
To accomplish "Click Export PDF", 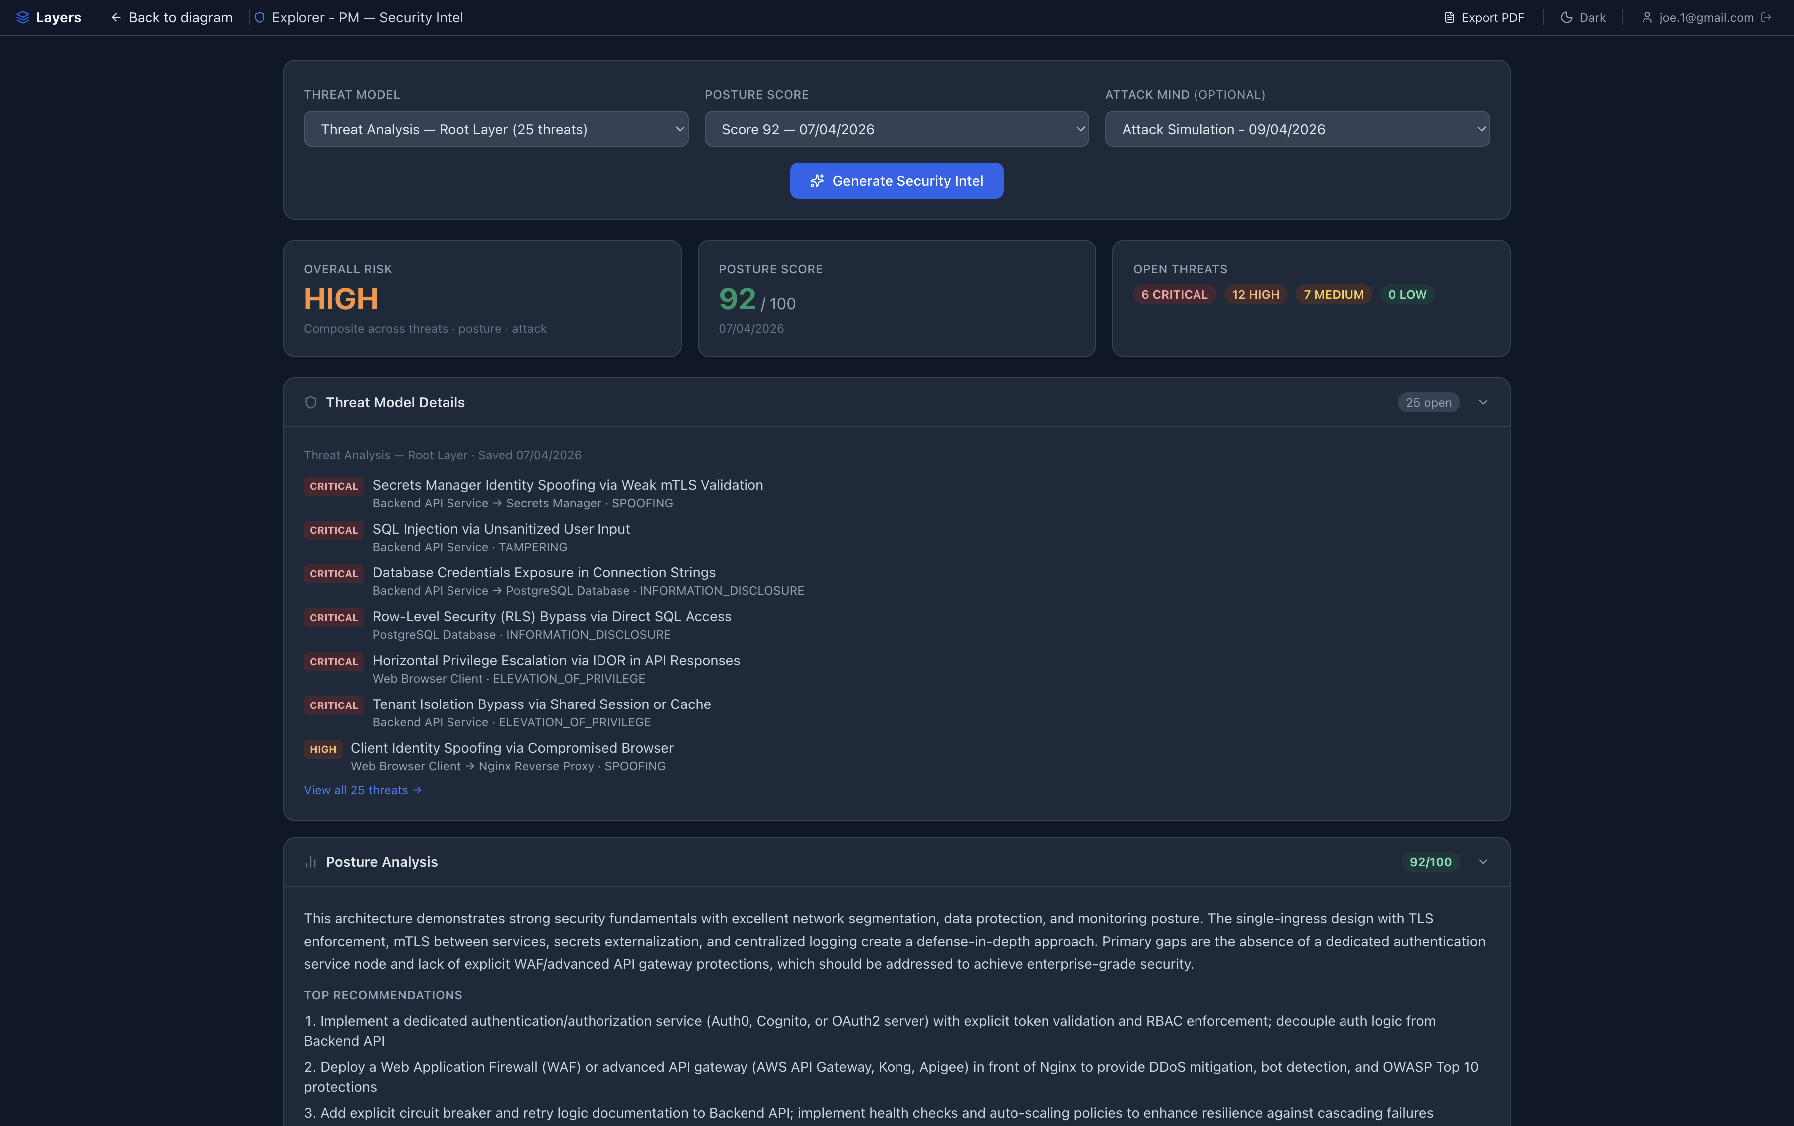I will [1484, 17].
